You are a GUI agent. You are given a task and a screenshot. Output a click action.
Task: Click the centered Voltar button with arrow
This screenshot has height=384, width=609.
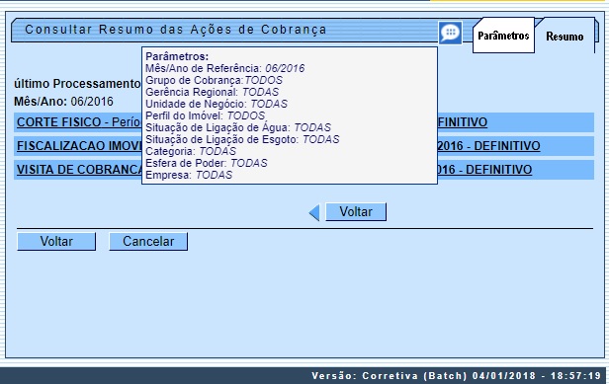[x=356, y=212]
